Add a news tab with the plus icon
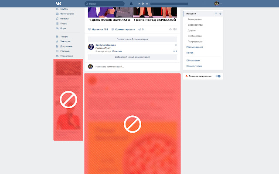Screen dimensions: 279x174 220,13
